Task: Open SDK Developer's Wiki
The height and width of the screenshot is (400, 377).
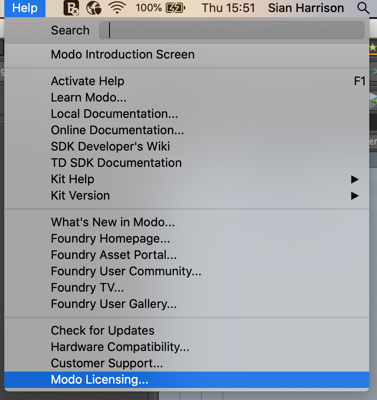Action: [x=187, y=146]
